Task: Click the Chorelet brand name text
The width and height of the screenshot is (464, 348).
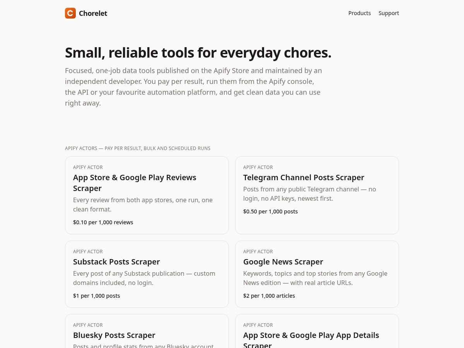Action: click(x=93, y=13)
